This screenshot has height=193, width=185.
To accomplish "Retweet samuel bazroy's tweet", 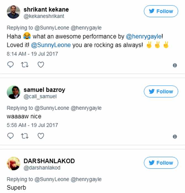I will pos(25,136).
